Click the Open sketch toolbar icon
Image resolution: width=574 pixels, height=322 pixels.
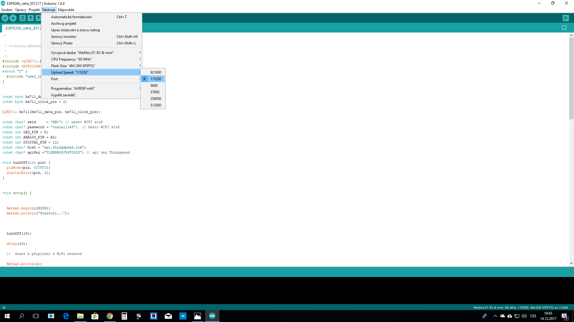click(x=30, y=18)
